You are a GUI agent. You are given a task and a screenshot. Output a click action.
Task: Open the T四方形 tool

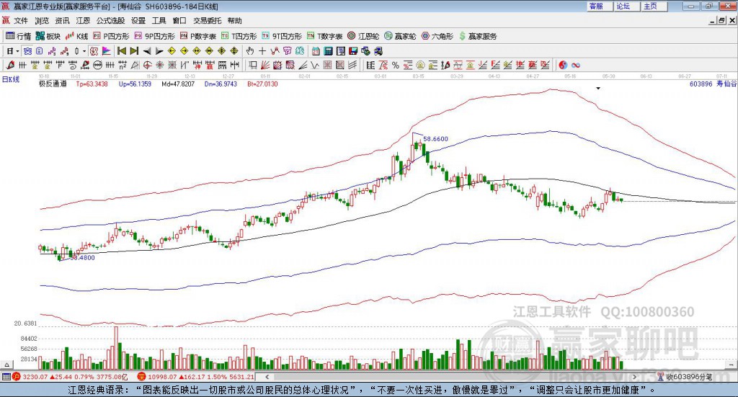tap(239, 36)
